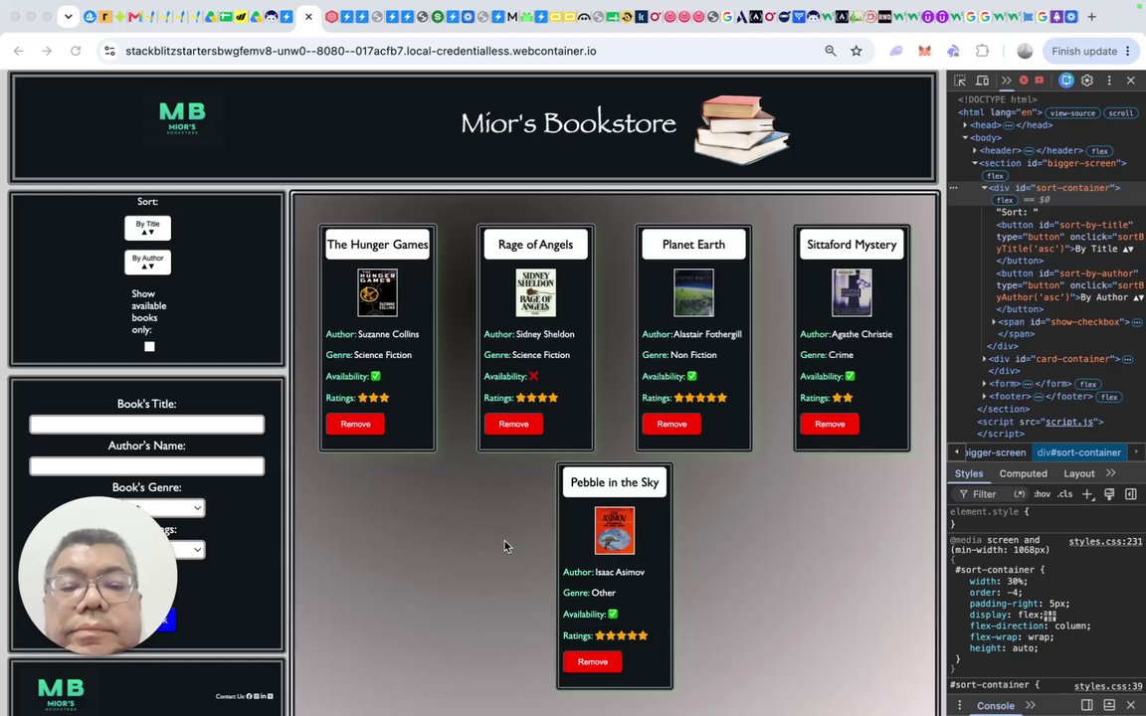Remove The Hunger Games book
Screen dimensions: 1146x716
tap(355, 424)
